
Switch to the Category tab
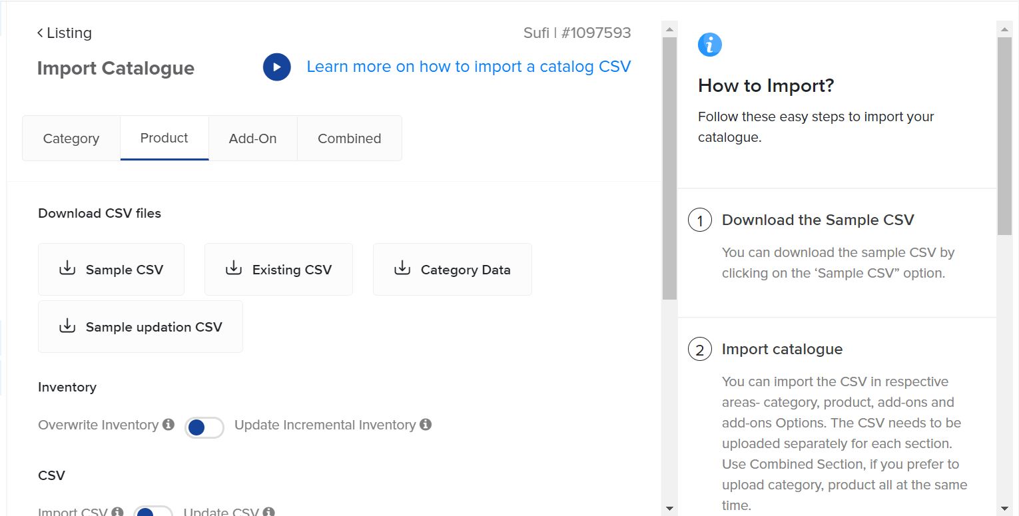(x=71, y=138)
